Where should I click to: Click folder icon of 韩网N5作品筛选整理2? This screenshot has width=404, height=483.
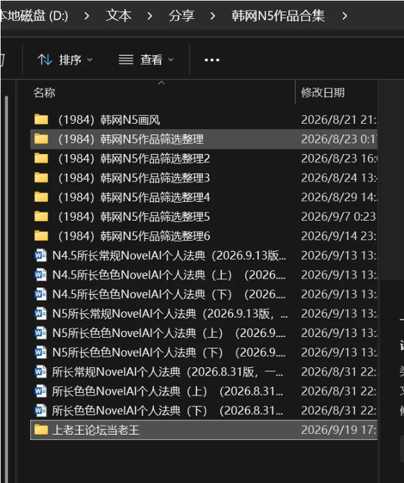pos(41,158)
